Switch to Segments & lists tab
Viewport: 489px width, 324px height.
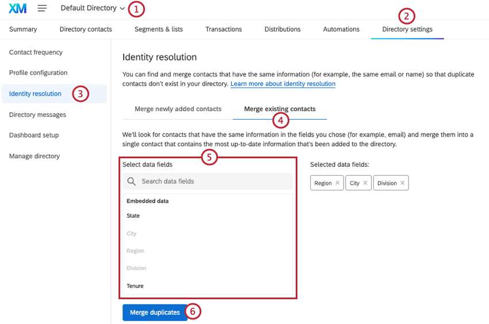158,29
